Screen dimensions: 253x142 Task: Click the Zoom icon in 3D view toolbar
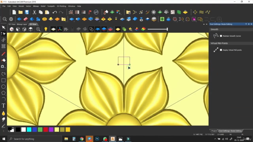coord(38,29)
